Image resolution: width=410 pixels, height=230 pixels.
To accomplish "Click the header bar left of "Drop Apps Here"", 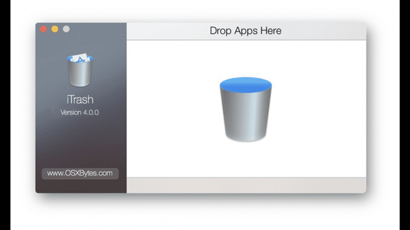I will [x=168, y=31].
